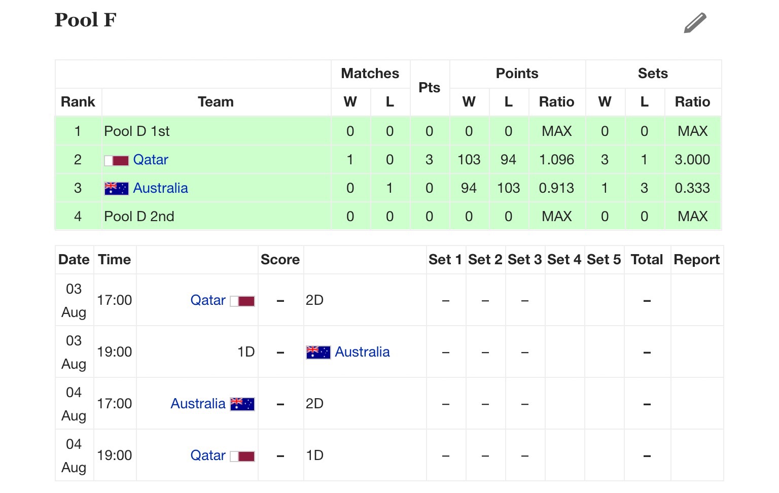The image size is (779, 493).
Task: Click the Pool F section heading
Action: pyautogui.click(x=86, y=20)
